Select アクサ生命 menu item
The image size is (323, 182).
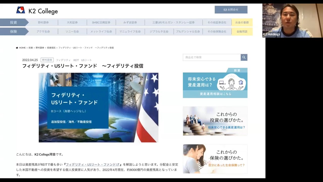pos(43,32)
